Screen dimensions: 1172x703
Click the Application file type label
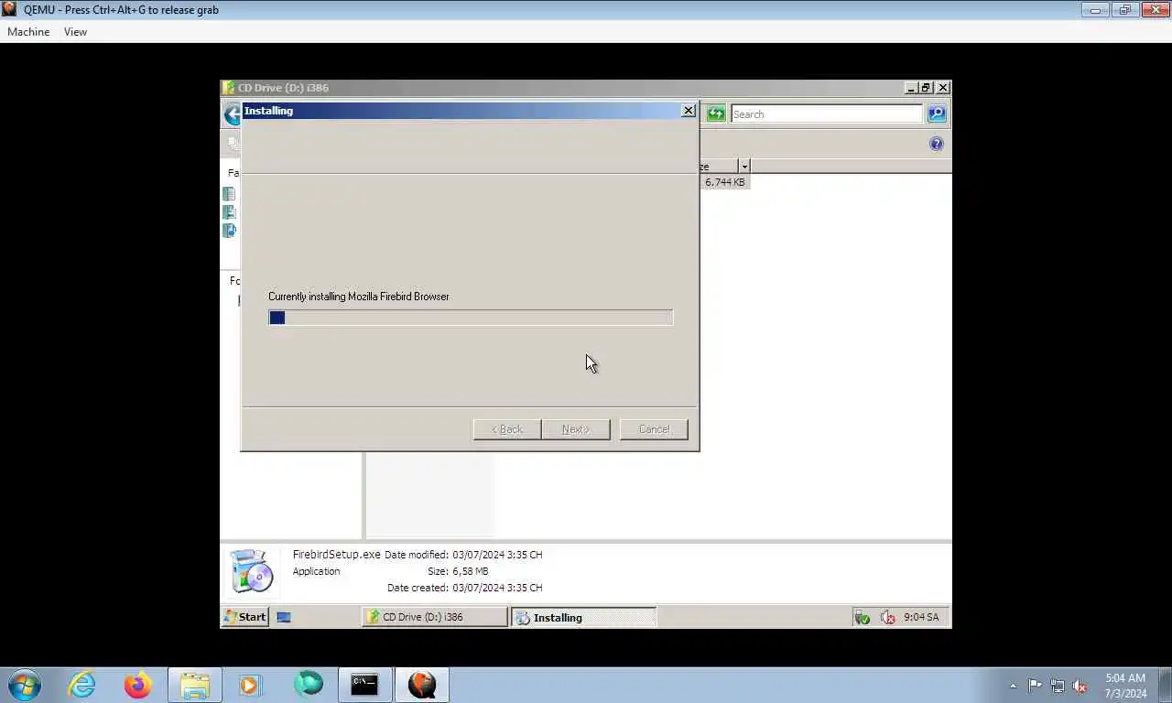[x=316, y=571]
